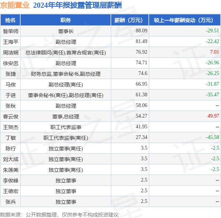
Task: Click the 薪酬（万元） column header
Action: click(130, 20)
